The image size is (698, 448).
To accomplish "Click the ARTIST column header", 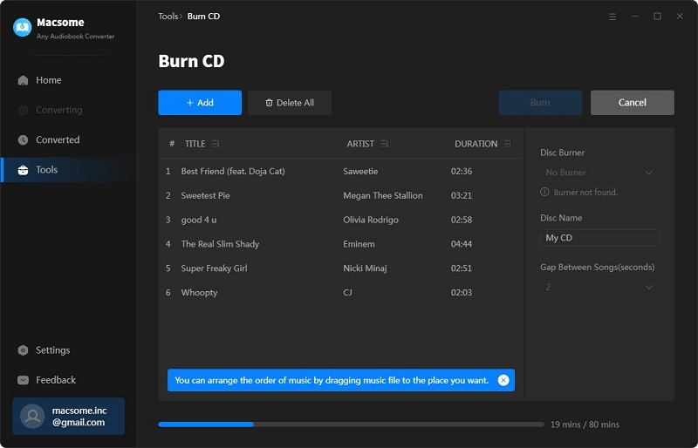I will click(x=360, y=144).
